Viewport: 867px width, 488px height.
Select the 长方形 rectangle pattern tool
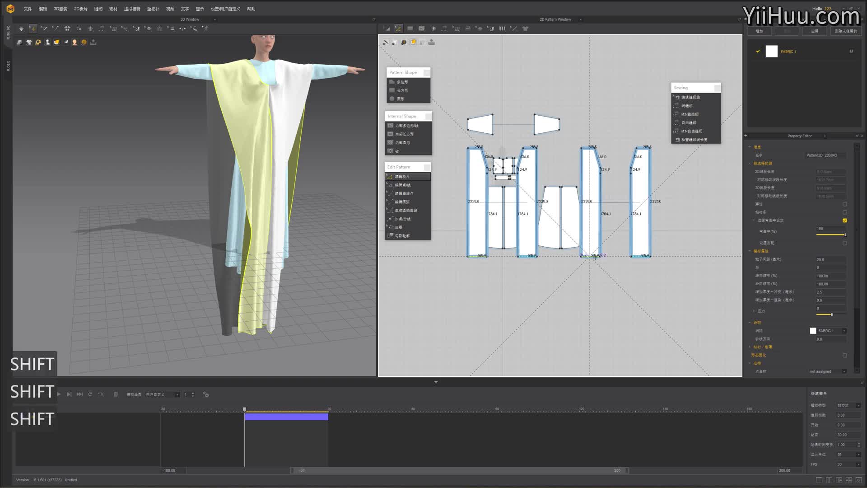(x=402, y=90)
